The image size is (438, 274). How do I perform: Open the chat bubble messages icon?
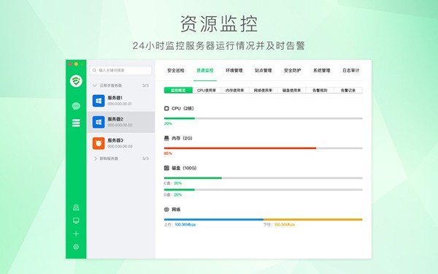click(x=76, y=106)
